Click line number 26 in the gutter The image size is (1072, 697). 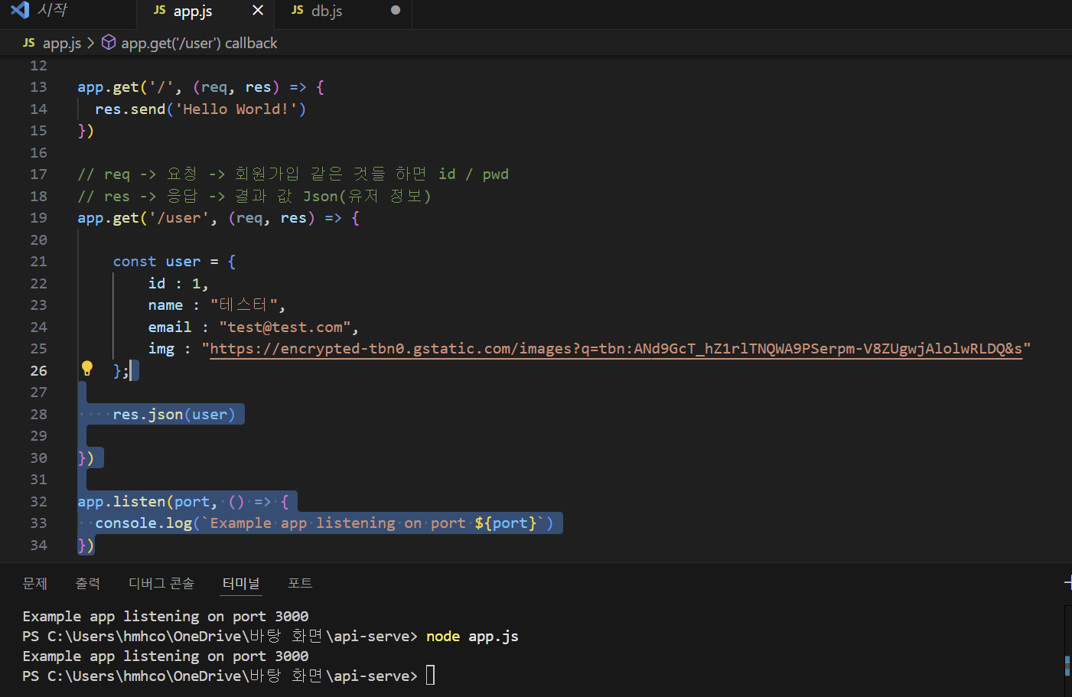(x=38, y=370)
